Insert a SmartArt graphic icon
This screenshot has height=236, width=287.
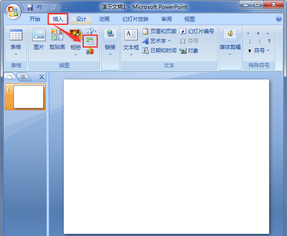click(x=90, y=42)
